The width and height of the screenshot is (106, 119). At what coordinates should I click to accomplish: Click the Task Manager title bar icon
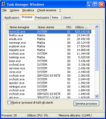4,4
